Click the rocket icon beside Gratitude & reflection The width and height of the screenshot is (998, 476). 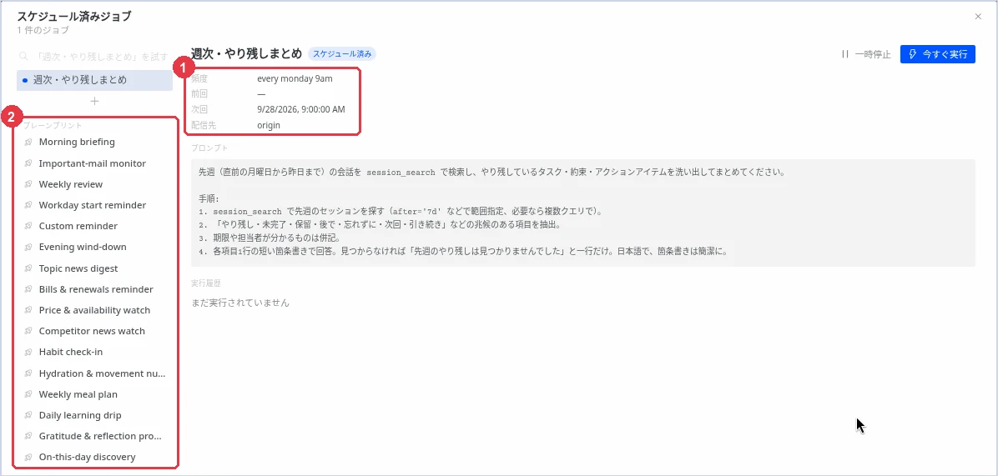coord(28,436)
